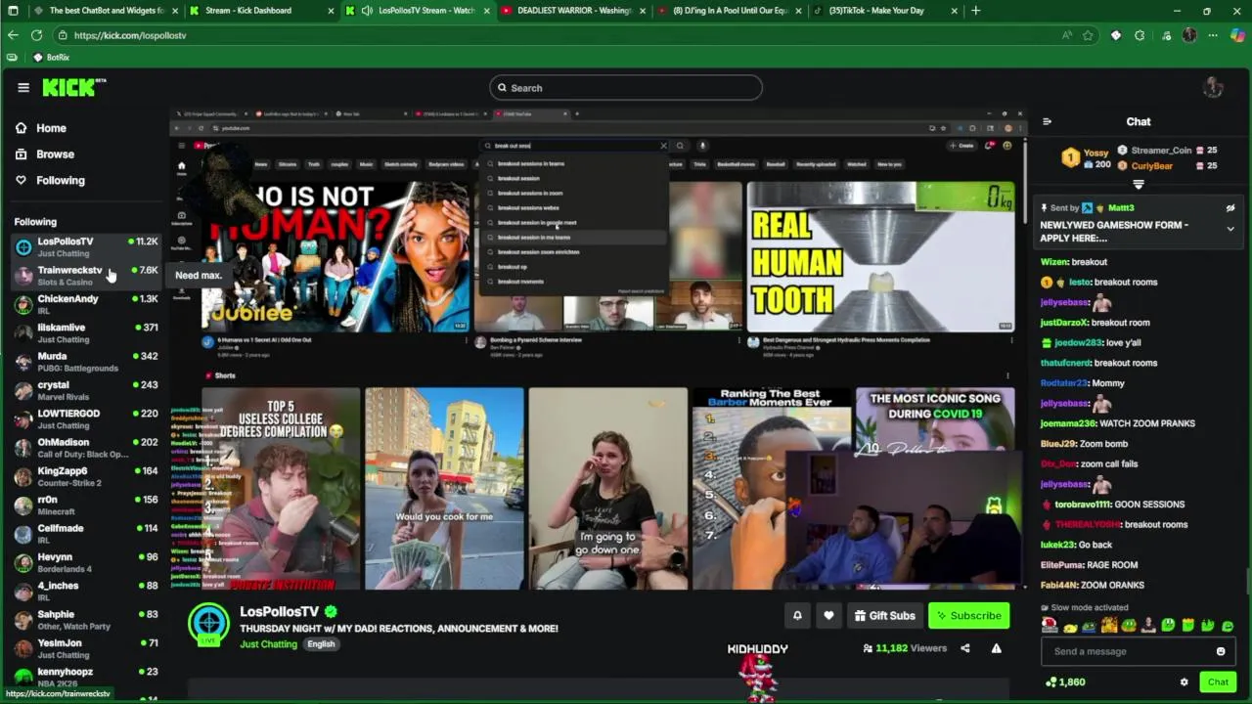Screen dimensions: 1252x704
Task: Open chat settings gear icon
Action: coord(1184,682)
